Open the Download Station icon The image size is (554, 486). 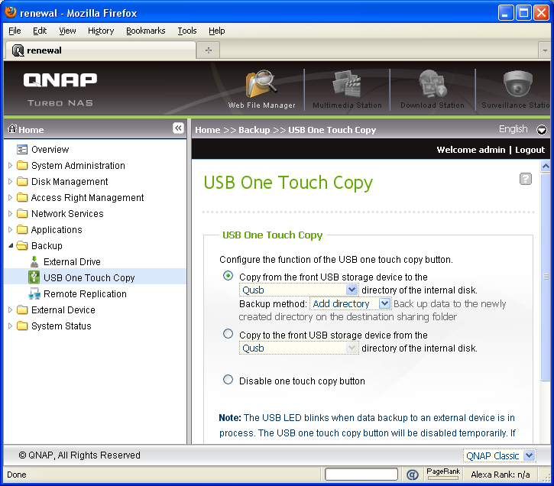click(432, 86)
